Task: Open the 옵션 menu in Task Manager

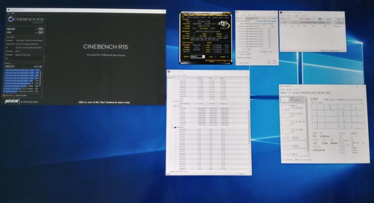Action: pos(289,89)
